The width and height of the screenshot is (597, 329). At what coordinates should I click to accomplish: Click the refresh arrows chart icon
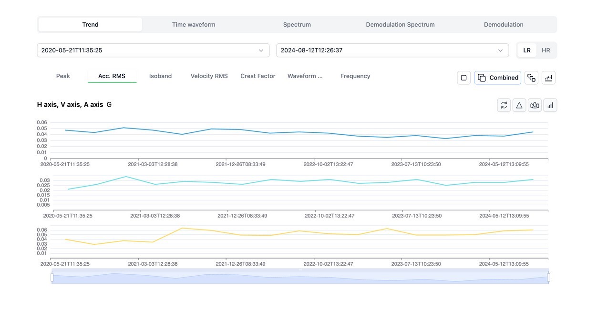click(x=504, y=105)
